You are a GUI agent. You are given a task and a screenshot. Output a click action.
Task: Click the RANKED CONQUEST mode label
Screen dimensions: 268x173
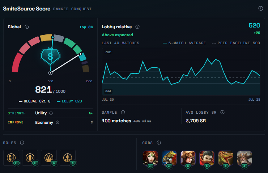point(72,9)
